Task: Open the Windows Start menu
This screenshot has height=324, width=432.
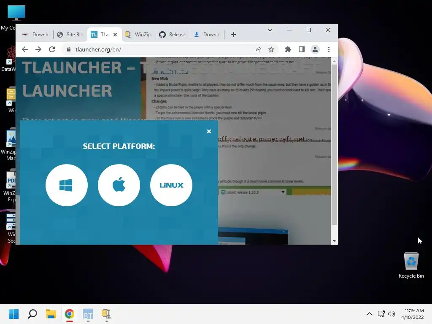Action: tap(13, 314)
